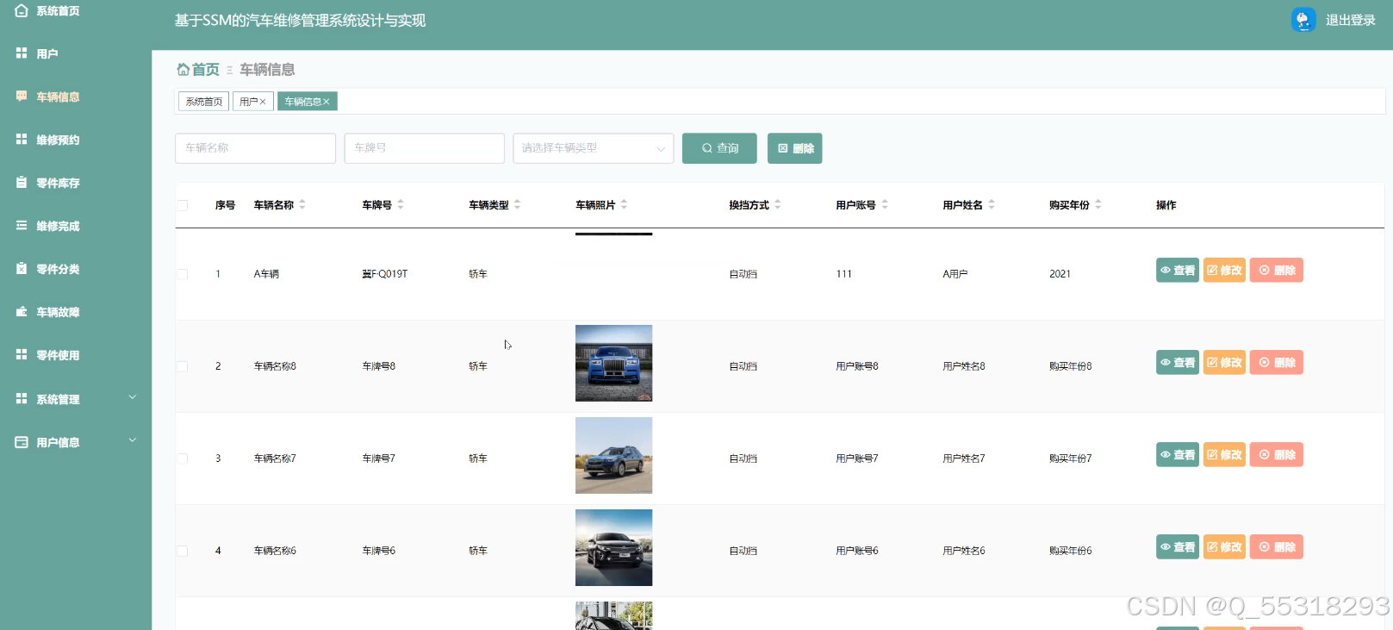Click the 维修预约 sidebar icon
This screenshot has height=630, width=1393.
[22, 140]
